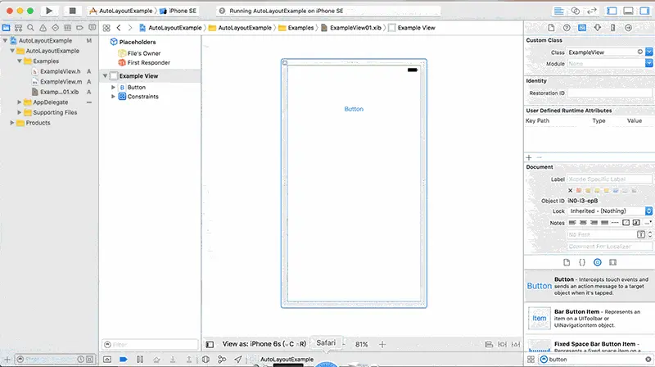Clear the document label color with X
This screenshot has width=655, height=367.
pyautogui.click(x=570, y=191)
